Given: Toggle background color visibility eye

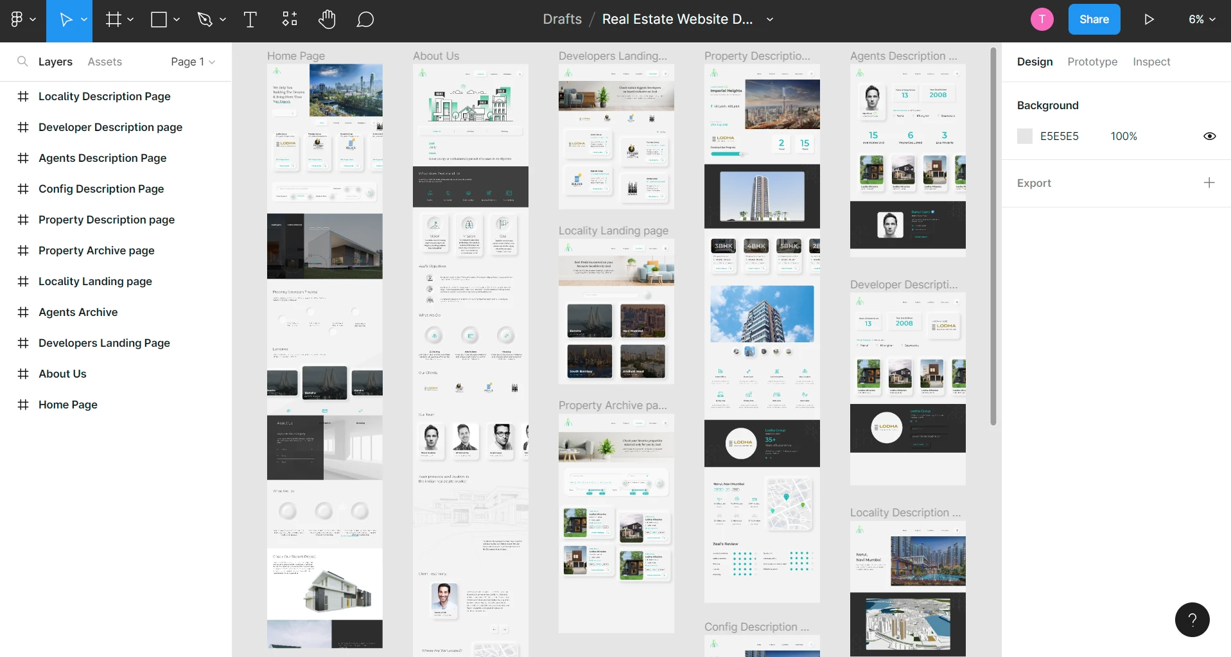Looking at the screenshot, I should (x=1210, y=136).
